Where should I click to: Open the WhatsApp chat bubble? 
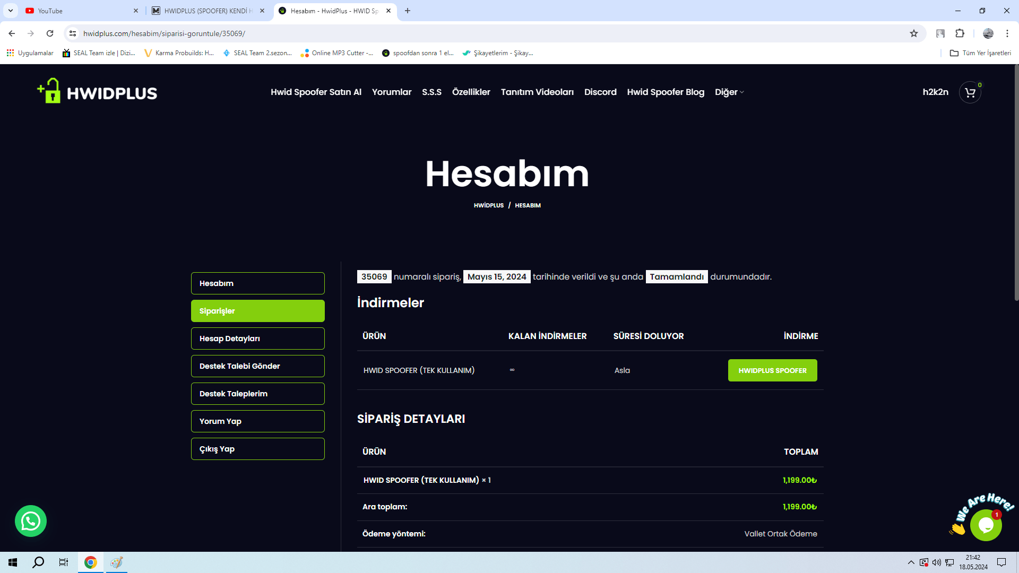pos(31,521)
